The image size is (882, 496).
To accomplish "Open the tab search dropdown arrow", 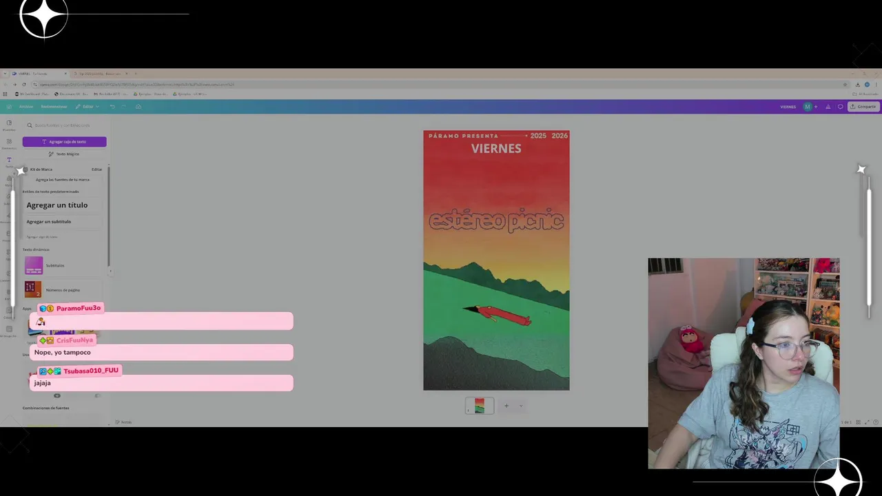I will (6, 74).
